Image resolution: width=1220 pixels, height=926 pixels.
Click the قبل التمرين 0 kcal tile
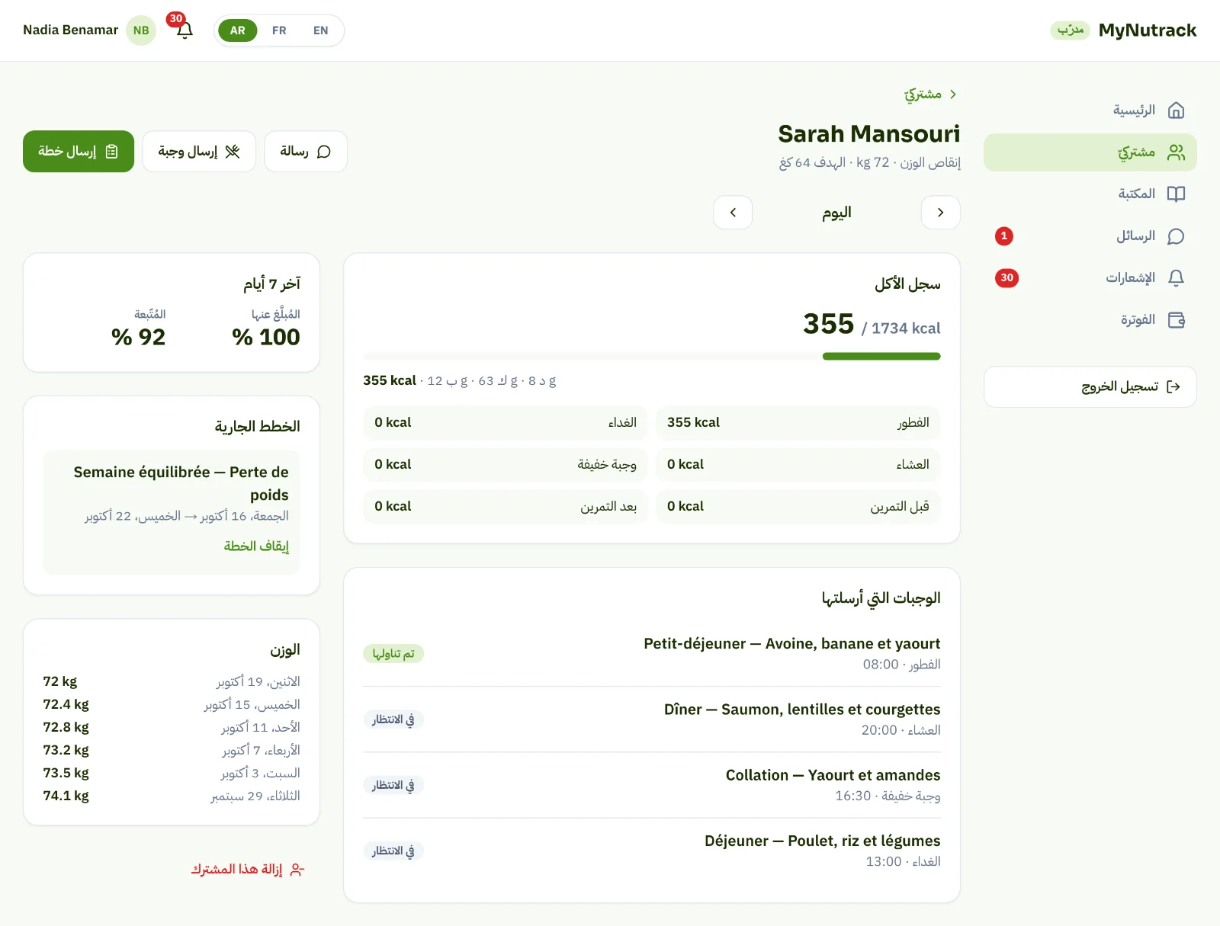798,507
